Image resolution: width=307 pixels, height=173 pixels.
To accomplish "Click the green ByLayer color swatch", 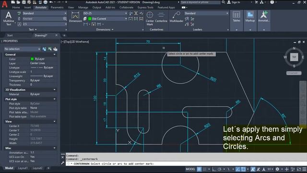I will coord(32,59).
